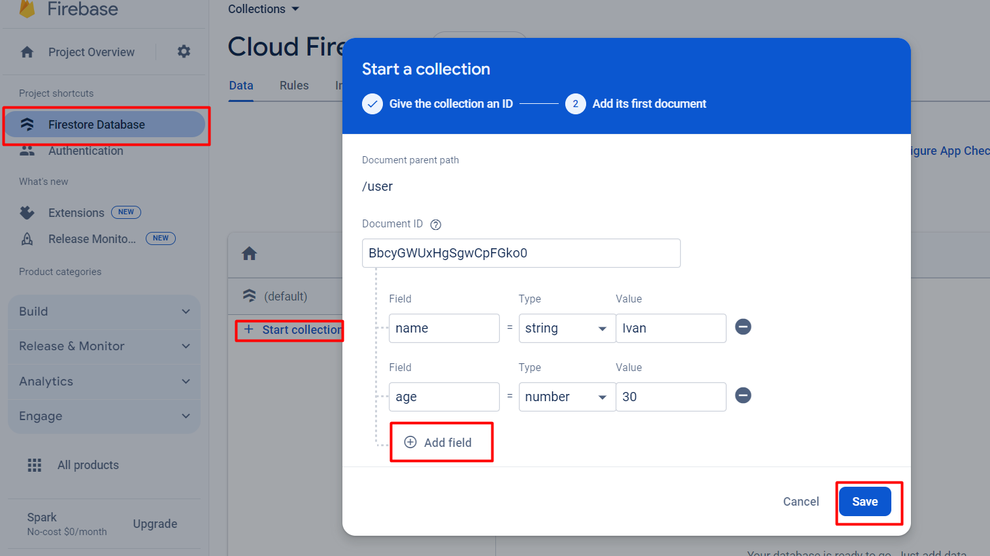Click the Document ID help icon
This screenshot has width=990, height=556.
click(436, 225)
